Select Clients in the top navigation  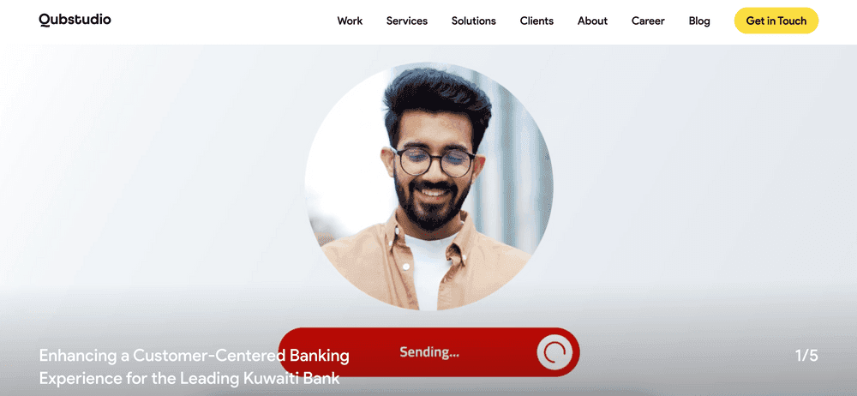pos(536,21)
